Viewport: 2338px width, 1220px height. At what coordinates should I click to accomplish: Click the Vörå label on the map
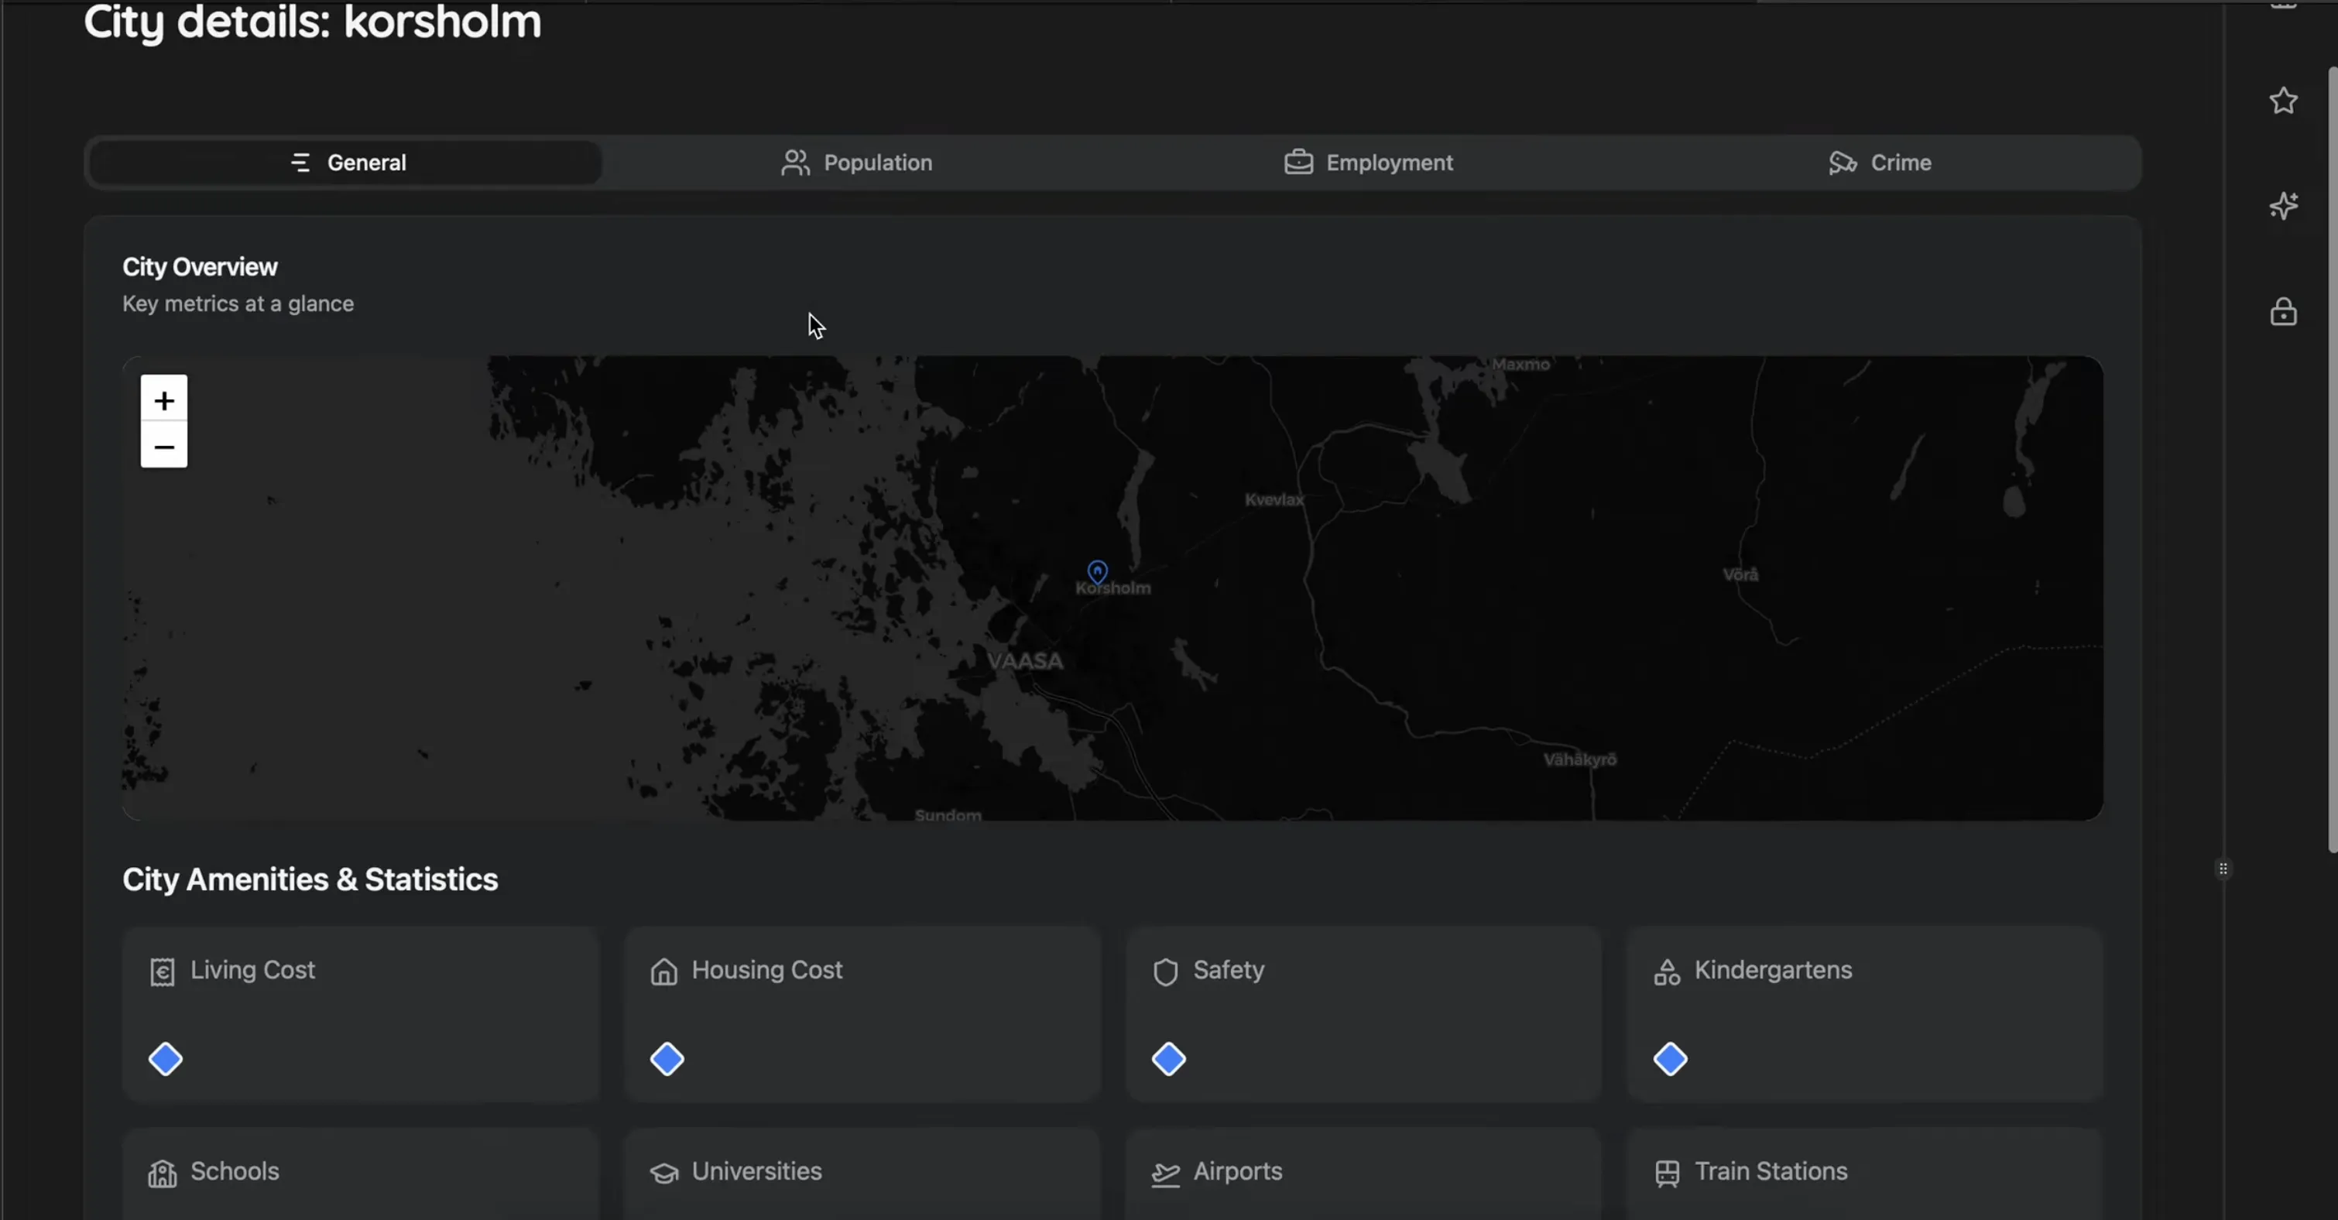click(1741, 574)
